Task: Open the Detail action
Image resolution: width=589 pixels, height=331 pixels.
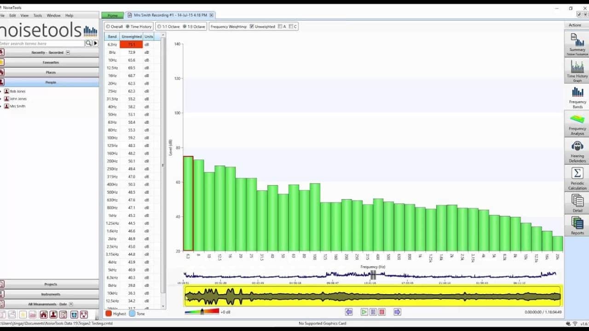Action: click(x=577, y=203)
